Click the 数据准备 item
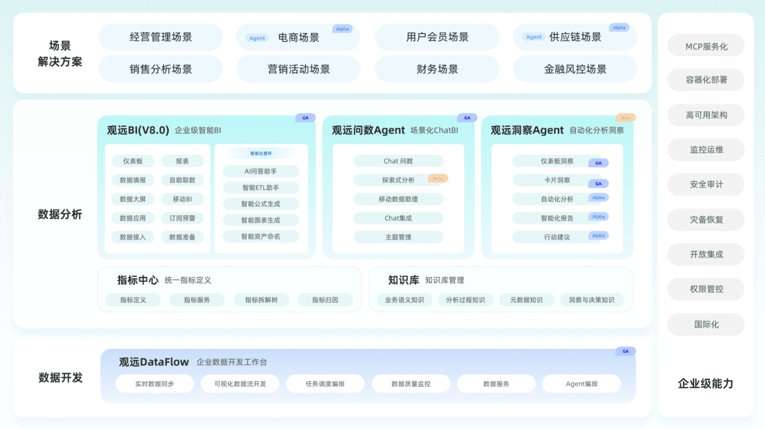This screenshot has height=429, width=765. click(x=182, y=237)
